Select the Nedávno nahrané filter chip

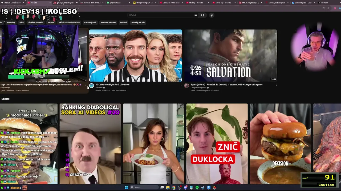108,23
